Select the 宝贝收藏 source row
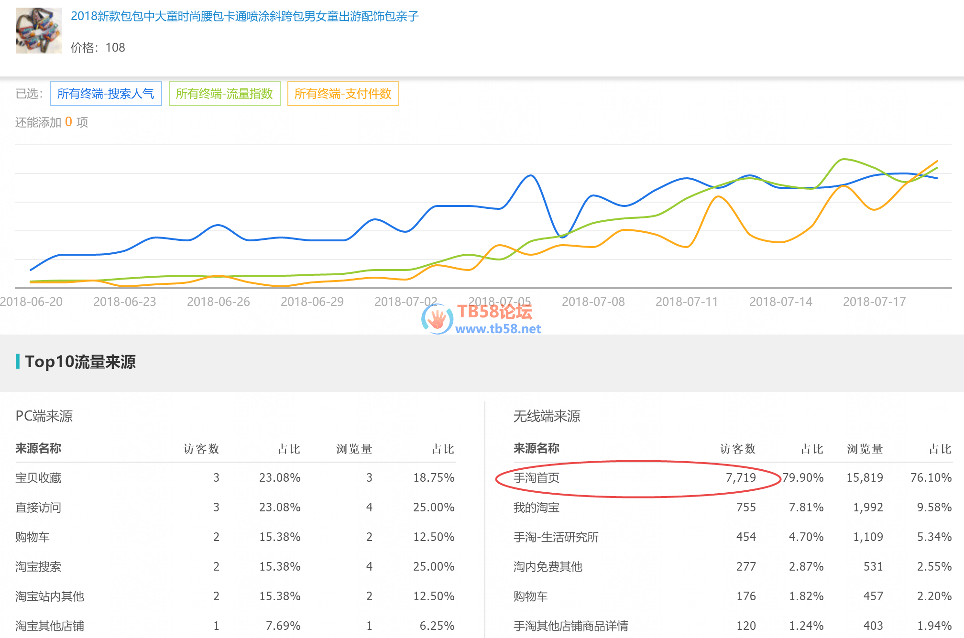The image size is (964, 638). [x=235, y=478]
